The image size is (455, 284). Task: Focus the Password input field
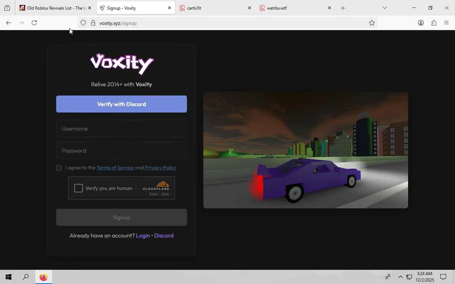122,151
